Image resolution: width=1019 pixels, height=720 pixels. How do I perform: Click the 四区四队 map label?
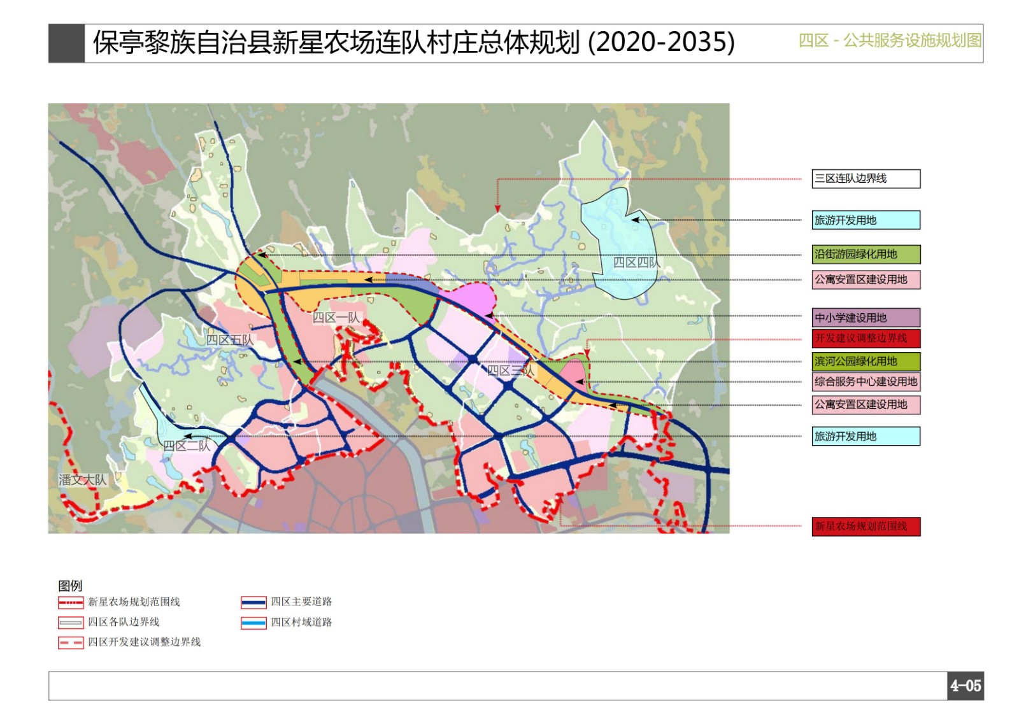(x=636, y=262)
